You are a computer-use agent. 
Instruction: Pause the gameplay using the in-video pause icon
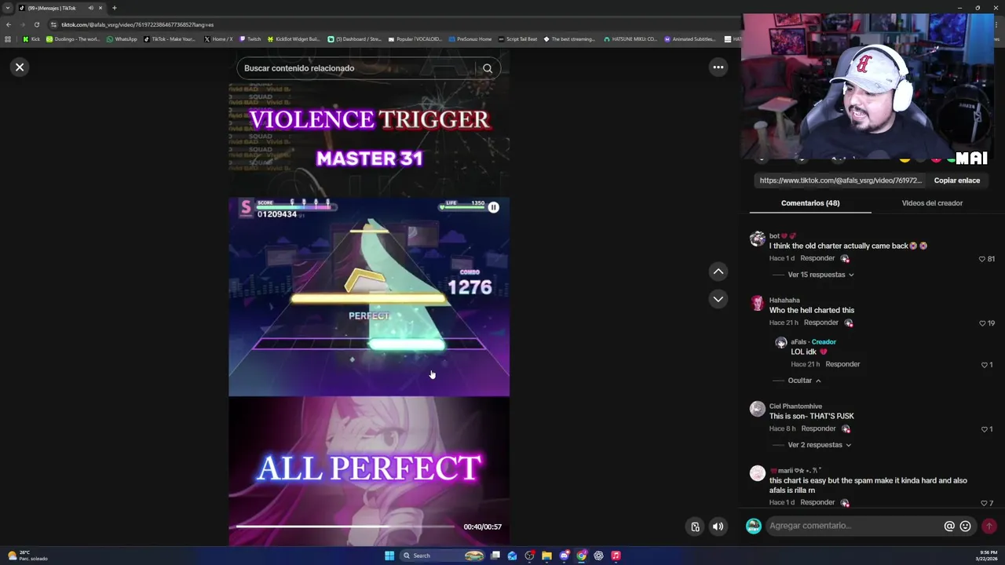(x=493, y=208)
